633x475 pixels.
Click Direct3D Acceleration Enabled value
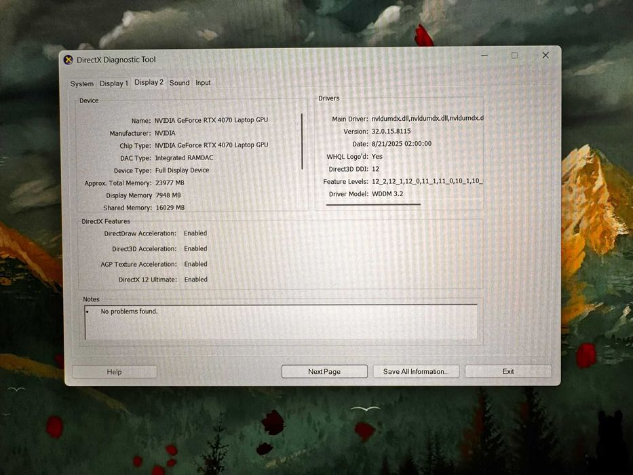tap(195, 248)
